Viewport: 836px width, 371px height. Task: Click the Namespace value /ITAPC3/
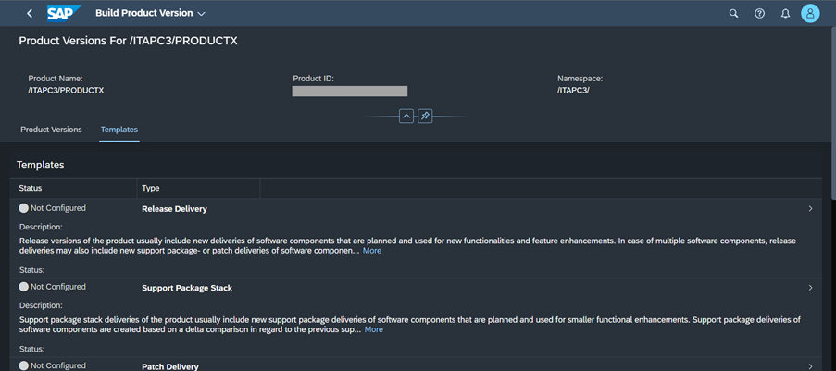pos(574,90)
